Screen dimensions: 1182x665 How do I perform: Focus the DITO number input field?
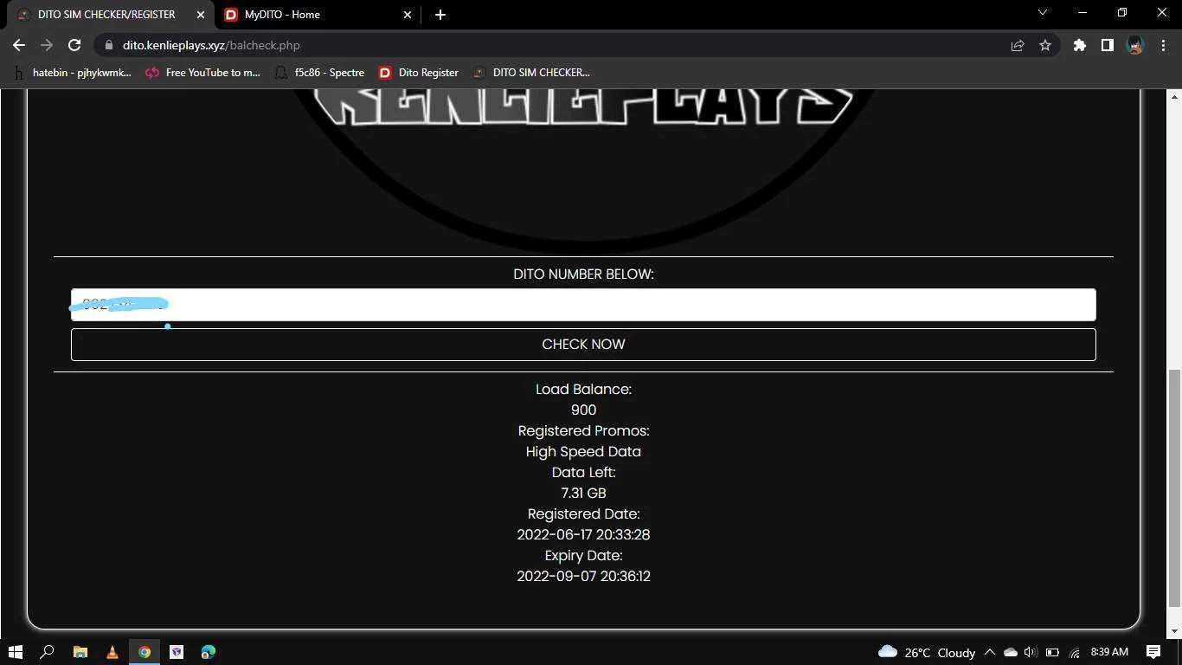coord(583,305)
